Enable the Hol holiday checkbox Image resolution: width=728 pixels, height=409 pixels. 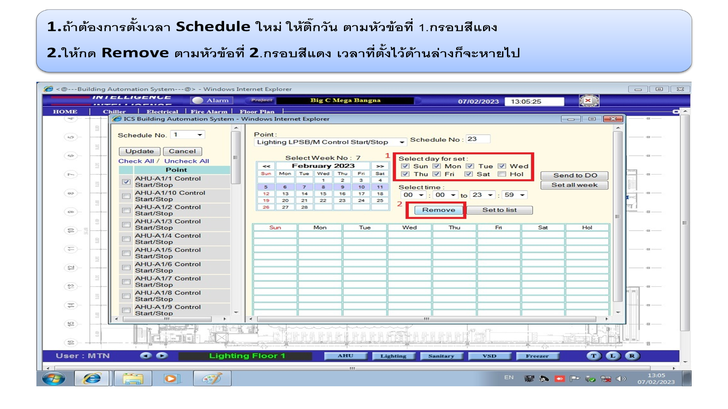(502, 174)
